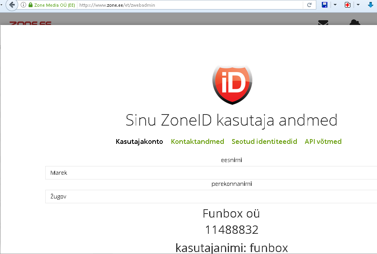Click the Sinu ZoneID kasutaja andmed heading
377x254 pixels.
[x=231, y=120]
